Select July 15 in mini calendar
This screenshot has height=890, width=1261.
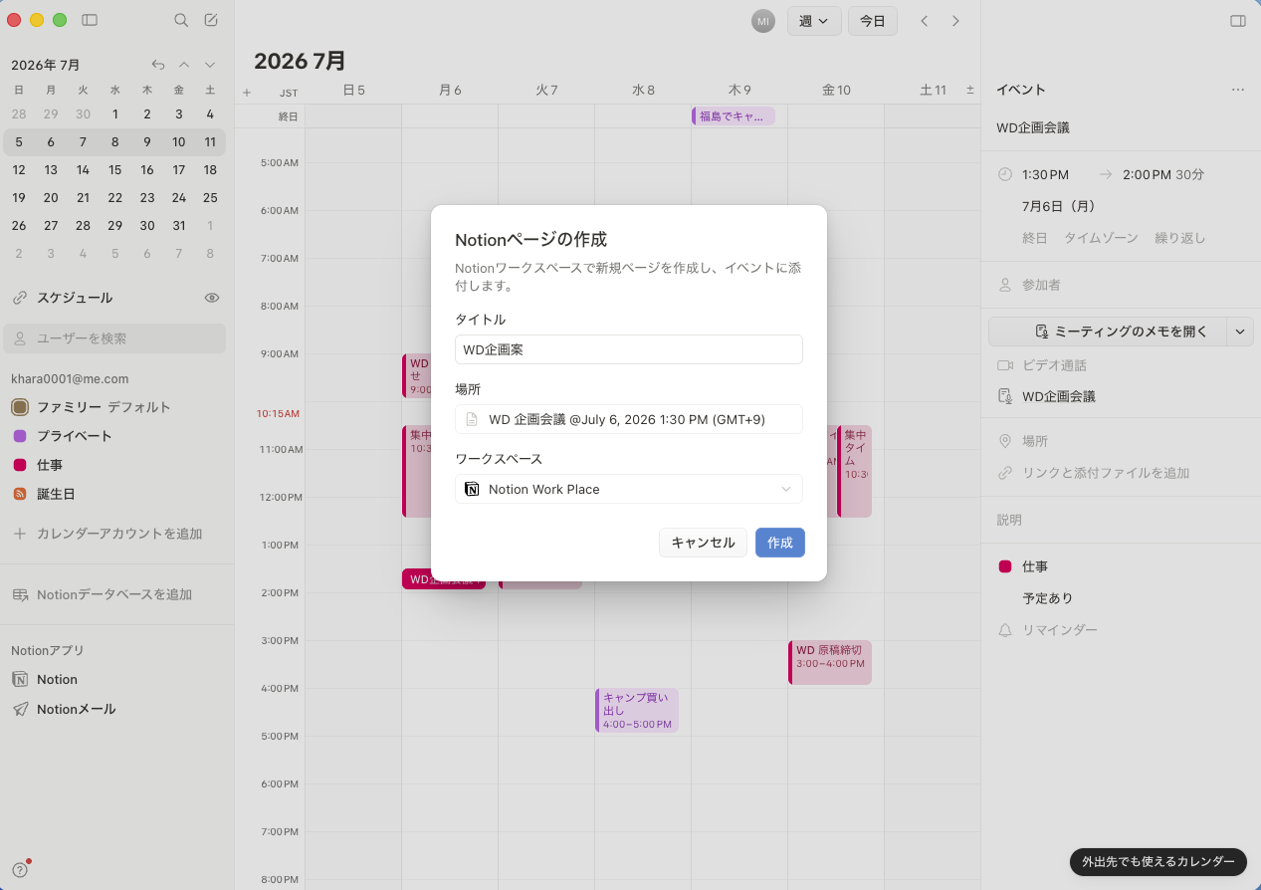pos(114,170)
